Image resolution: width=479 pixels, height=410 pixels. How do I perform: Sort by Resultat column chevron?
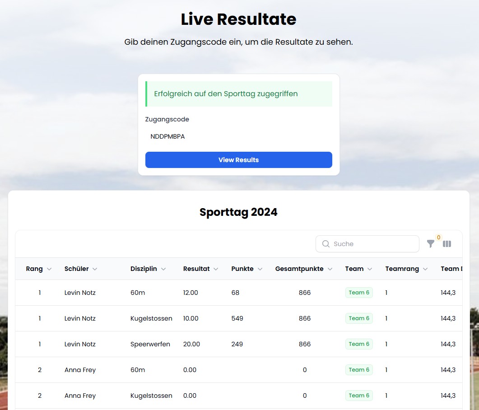pos(216,269)
